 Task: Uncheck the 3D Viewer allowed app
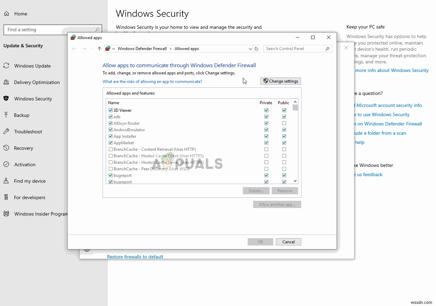click(110, 110)
